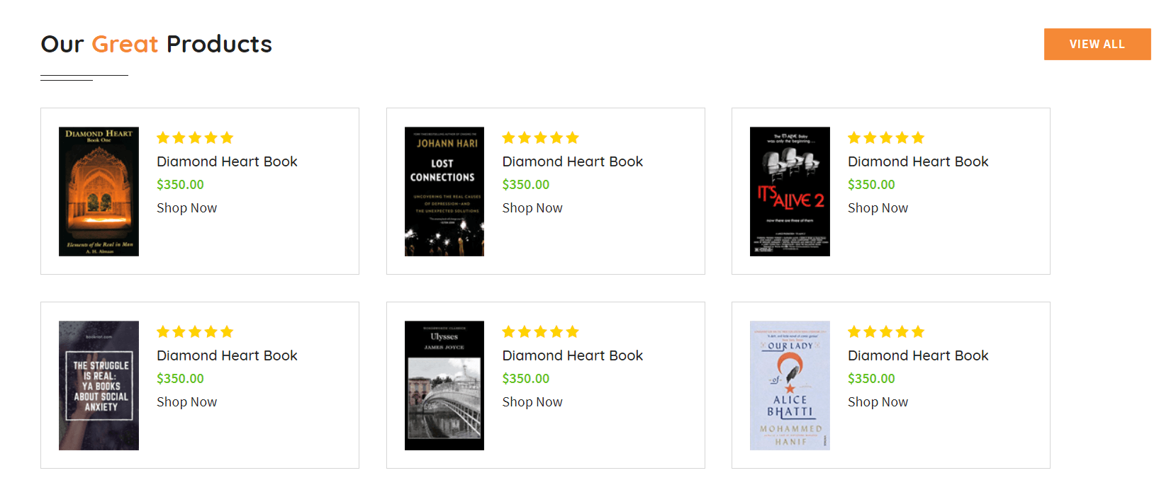Click the title next to Ulysses cover
The image size is (1159, 502).
pos(572,355)
